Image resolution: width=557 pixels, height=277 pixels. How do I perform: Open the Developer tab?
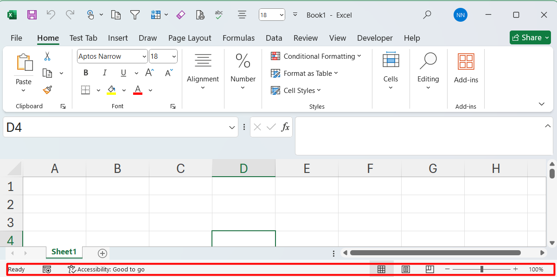pos(375,38)
